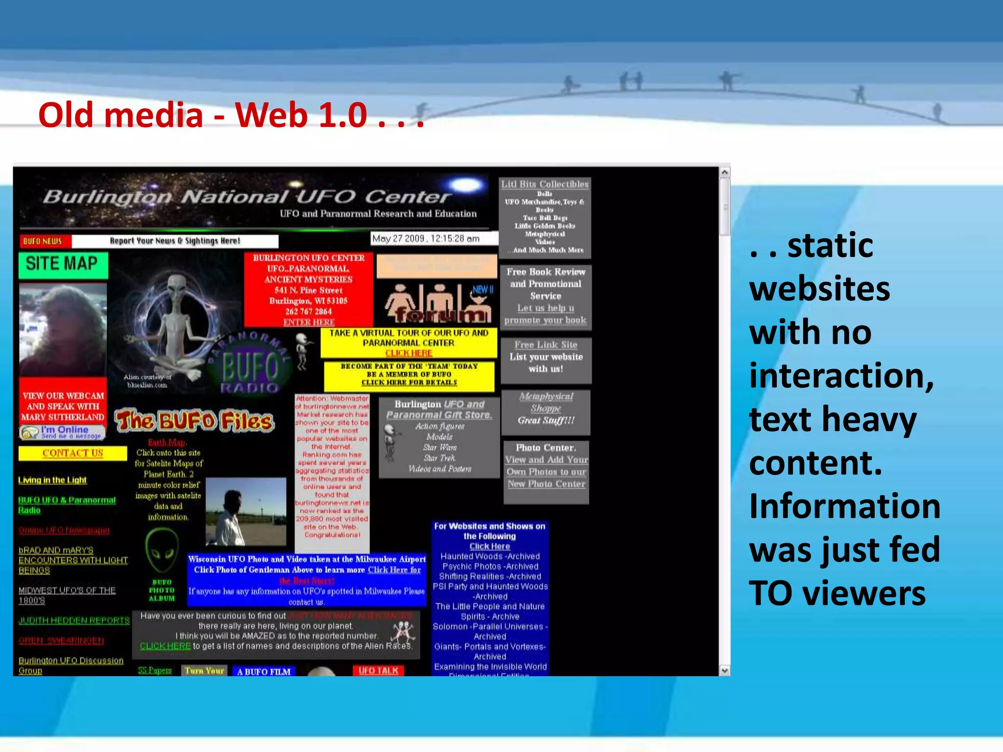The image size is (1003, 752).
Task: Click the grey alien figure in Gift Store box
Action: (x=391, y=444)
